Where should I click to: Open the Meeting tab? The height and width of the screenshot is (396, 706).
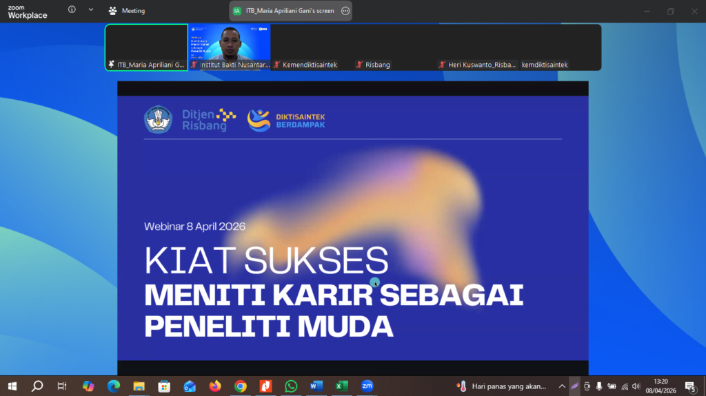point(127,11)
